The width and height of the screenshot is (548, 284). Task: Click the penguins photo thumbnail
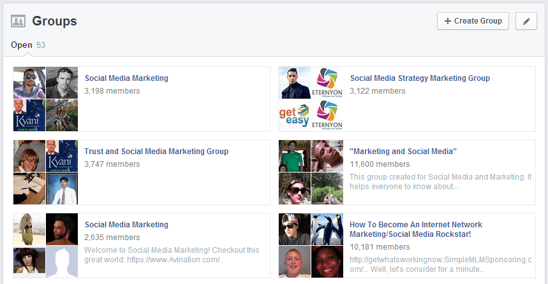[327, 229]
